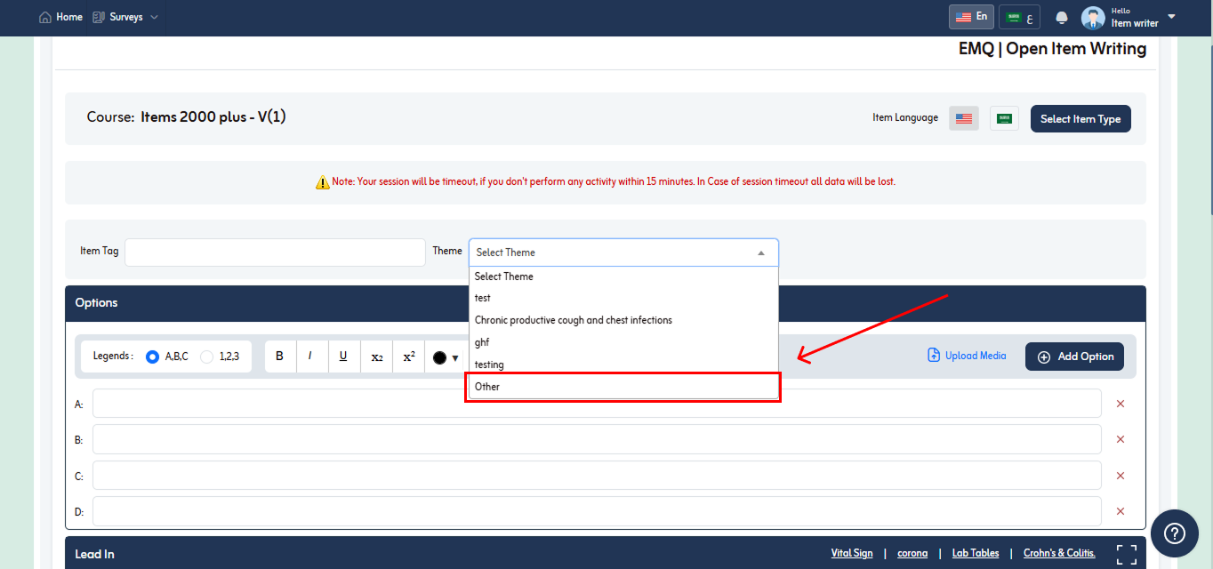Switch site language to Arabic flag button
This screenshot has width=1213, height=569.
[x=1019, y=17]
